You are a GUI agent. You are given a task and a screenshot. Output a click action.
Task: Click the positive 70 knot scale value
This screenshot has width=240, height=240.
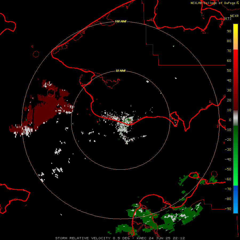click(x=229, y=51)
